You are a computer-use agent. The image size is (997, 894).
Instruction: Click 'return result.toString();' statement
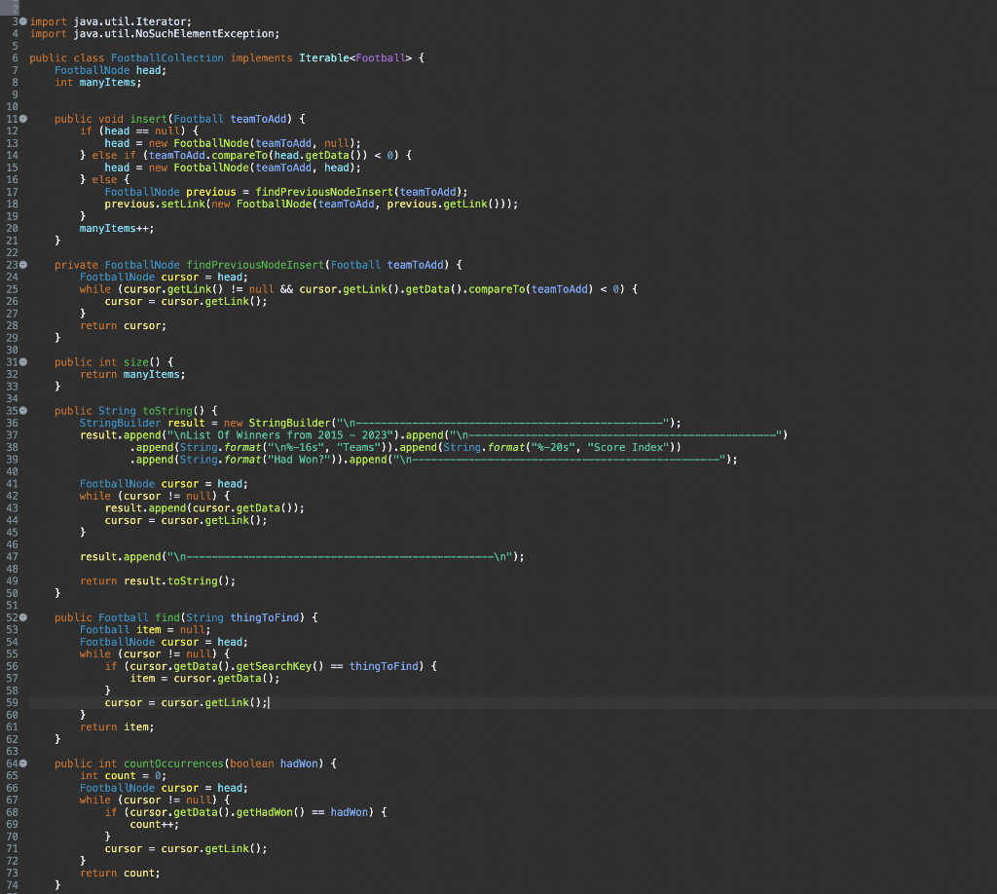[158, 581]
